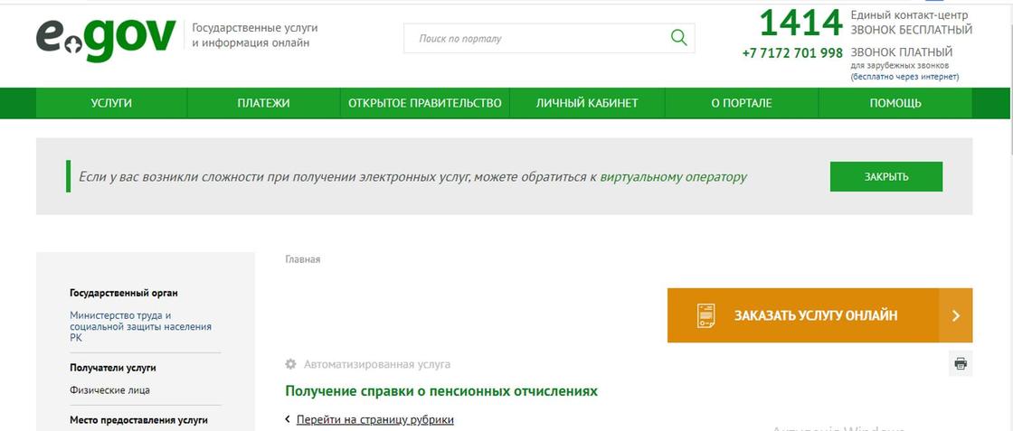Image resolution: width=1013 pixels, height=431 pixels.
Task: Click the arrow on the orange order button
Action: pos(955,315)
